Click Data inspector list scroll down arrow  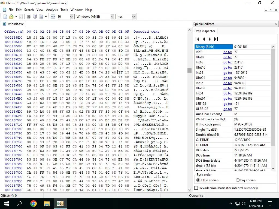point(273,168)
